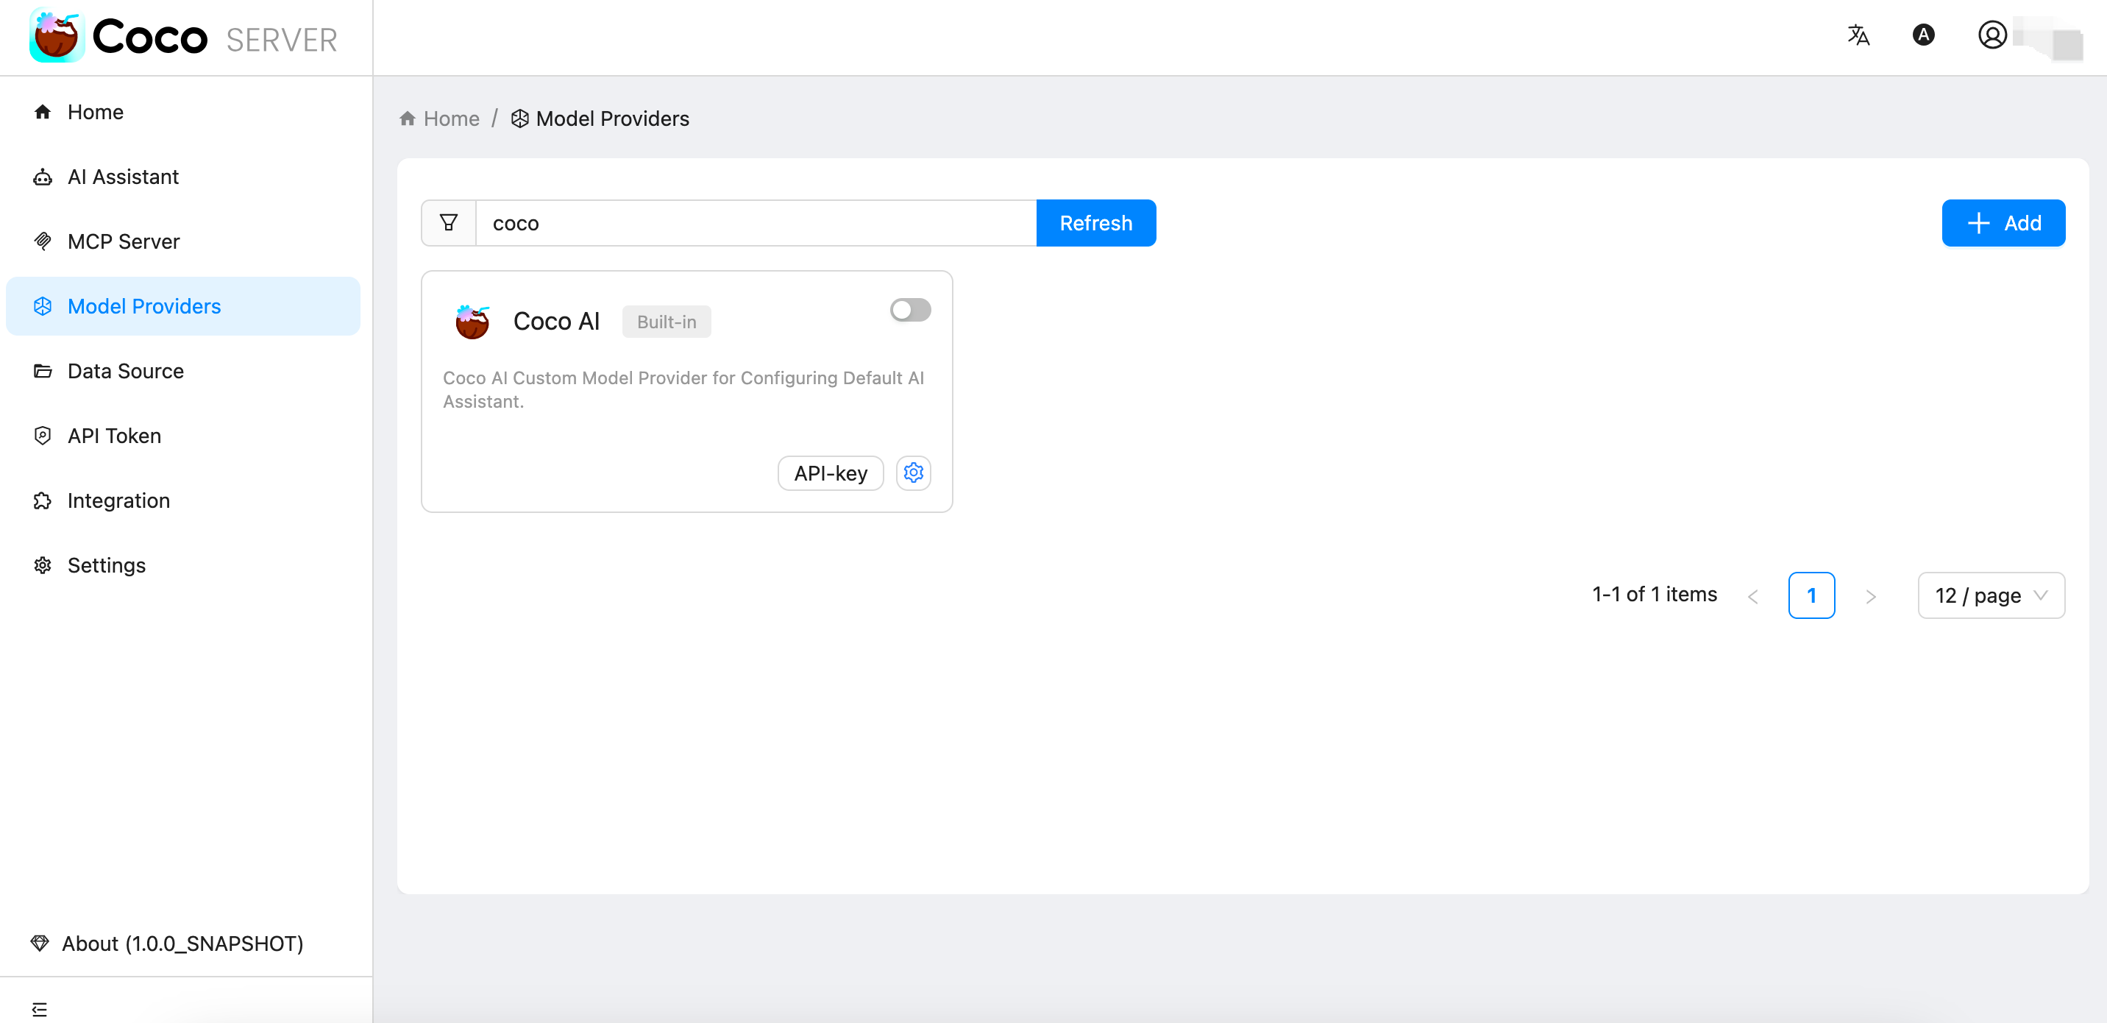This screenshot has width=2107, height=1023.
Task: Open the user account avatar icon
Action: click(x=1991, y=35)
